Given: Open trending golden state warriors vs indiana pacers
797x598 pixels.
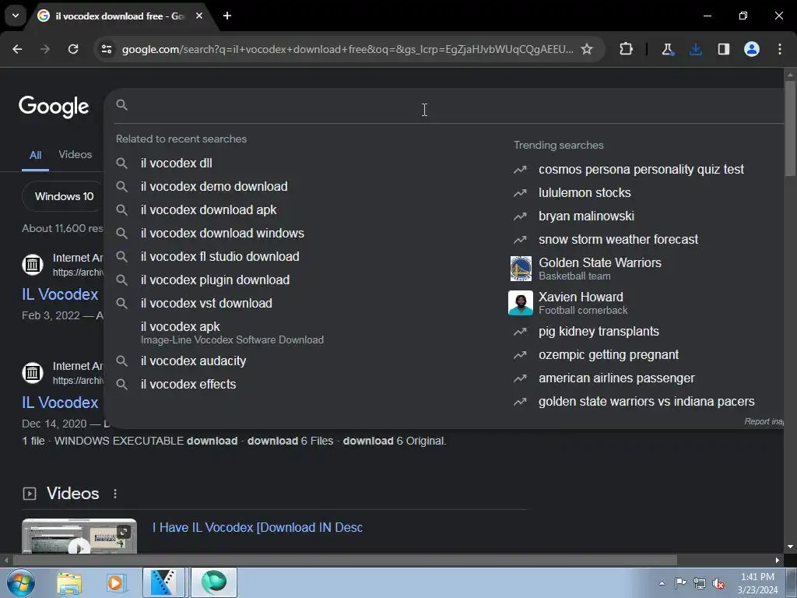Looking at the screenshot, I should pos(646,402).
